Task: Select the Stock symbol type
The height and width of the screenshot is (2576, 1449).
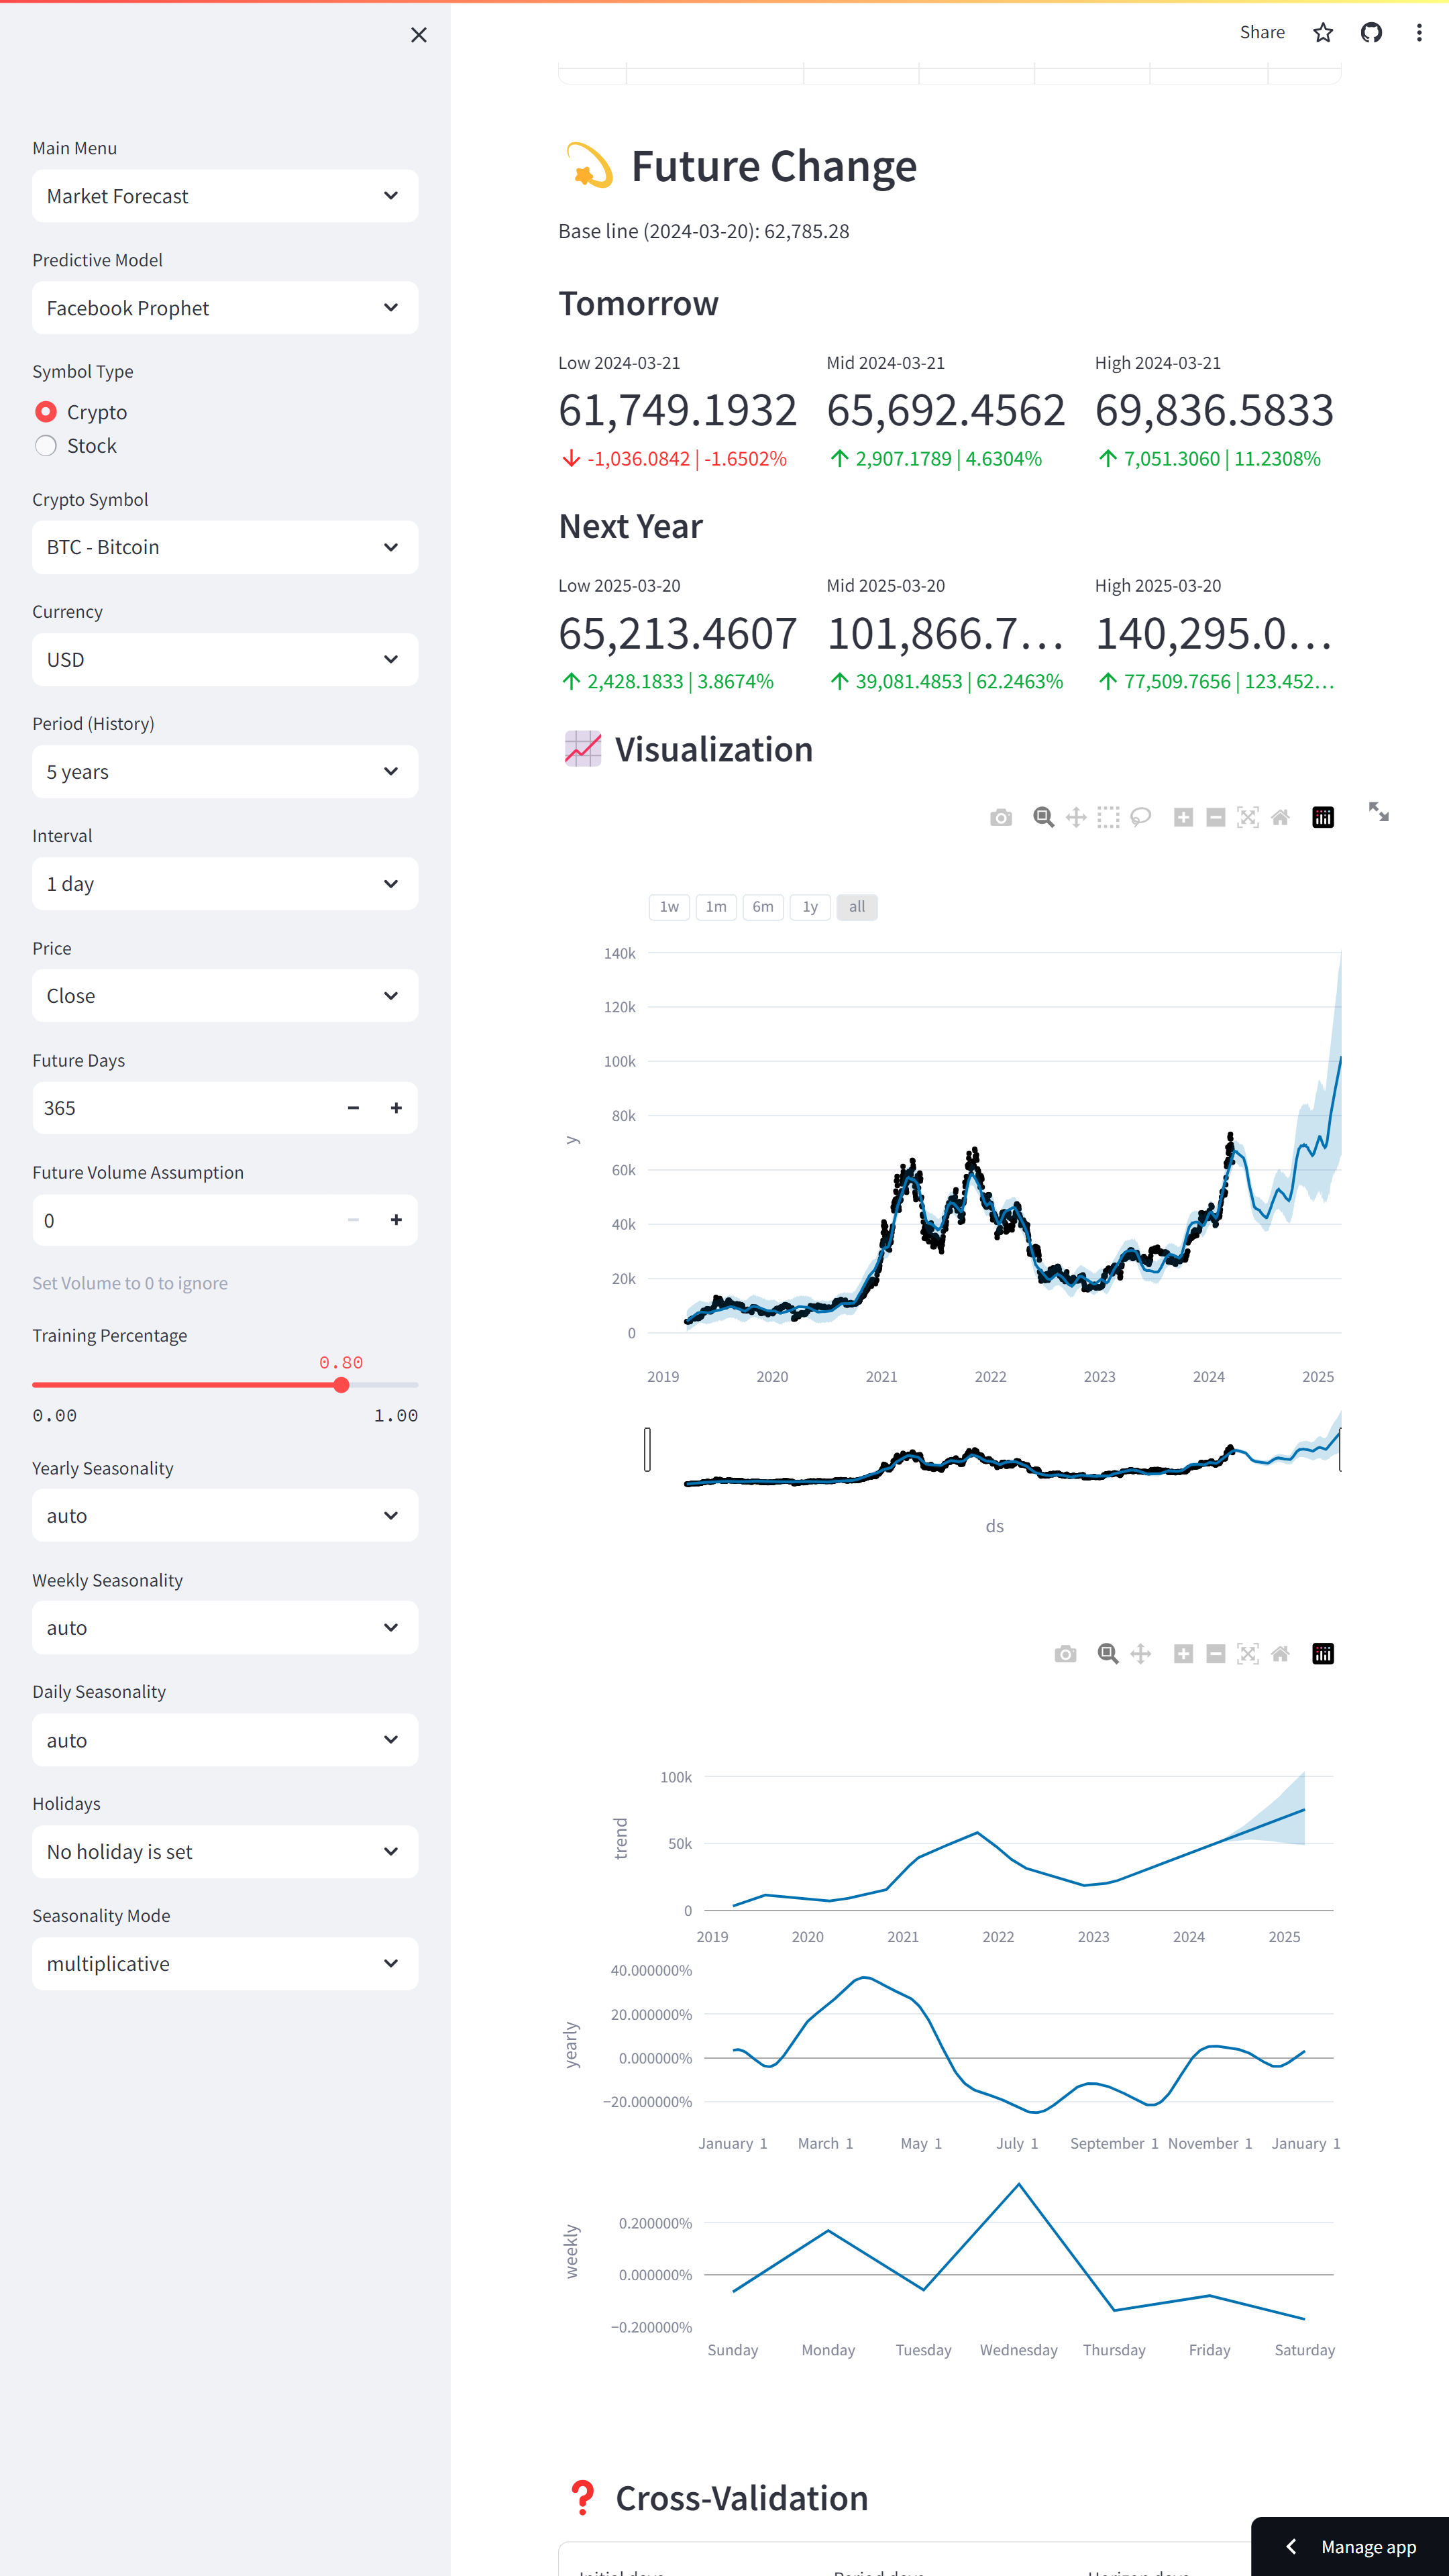Action: pyautogui.click(x=46, y=446)
